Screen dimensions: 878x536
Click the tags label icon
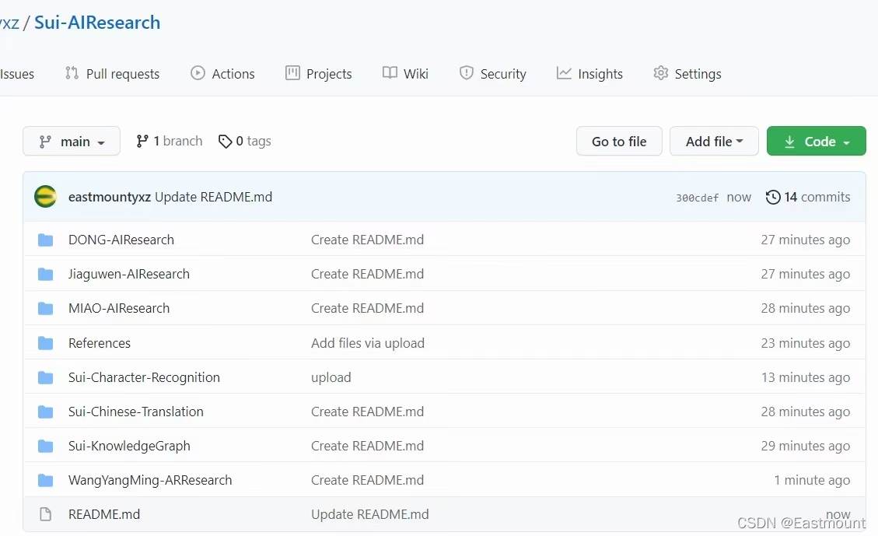point(225,141)
